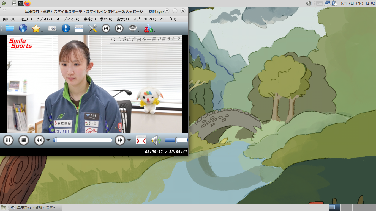Expand the favorites star dropdown arrow

[x=42, y=31]
